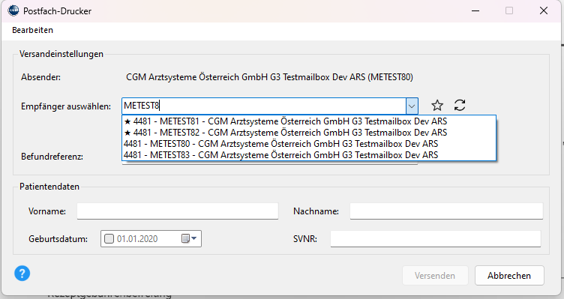Collapse the Empfänger auswählen dropdown arrow
Image resolution: width=564 pixels, height=299 pixels.
coord(412,106)
